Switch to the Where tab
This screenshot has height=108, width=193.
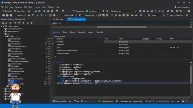[72, 32]
